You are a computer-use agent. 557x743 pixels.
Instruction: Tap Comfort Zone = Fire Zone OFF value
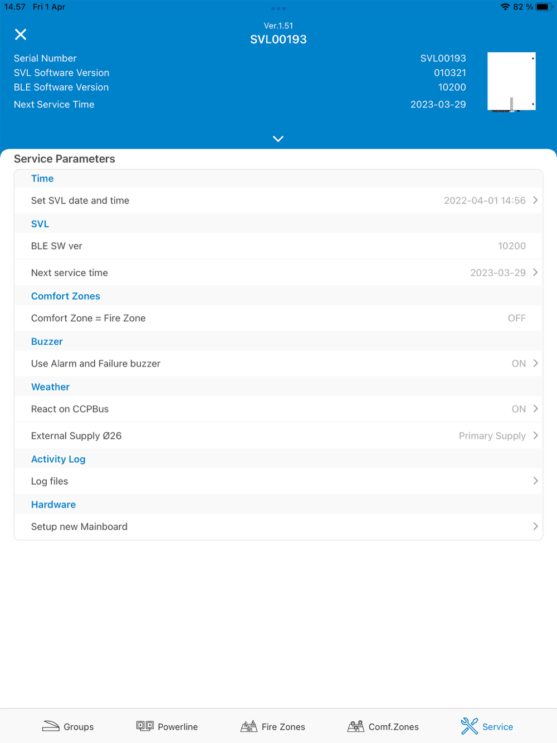[x=516, y=318]
